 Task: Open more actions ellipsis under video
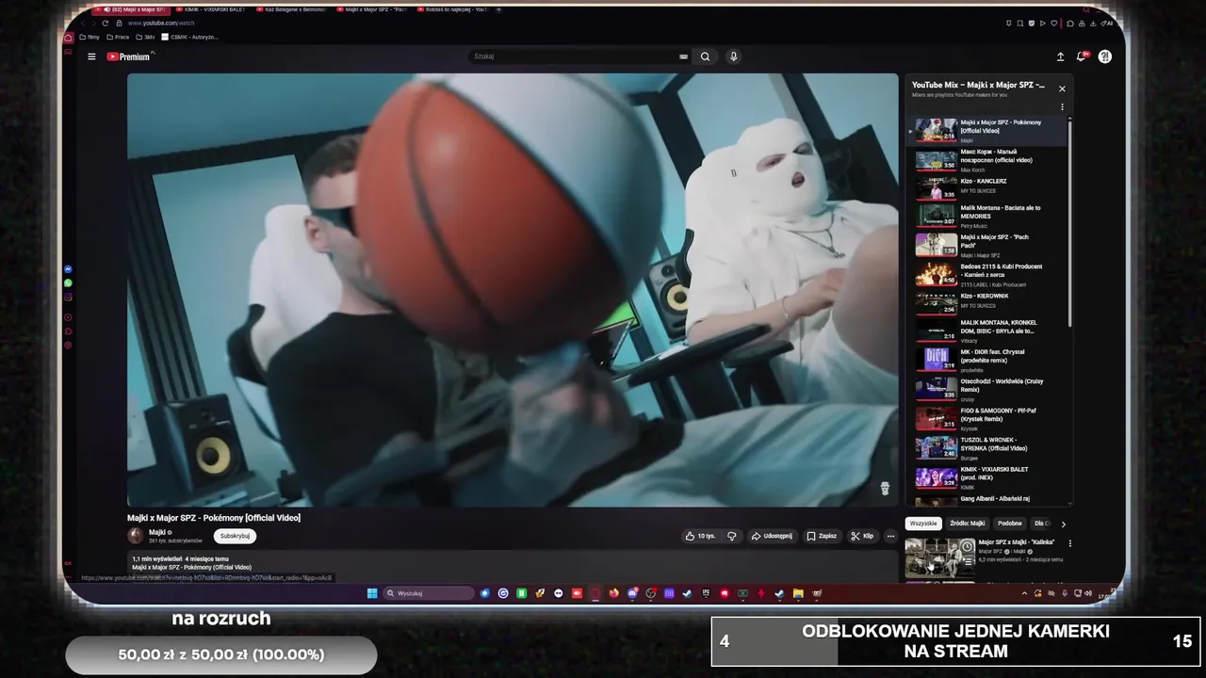pos(890,536)
